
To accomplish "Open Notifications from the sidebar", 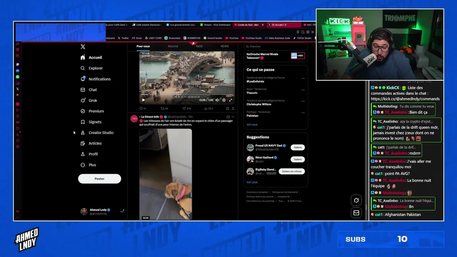I will pos(96,79).
